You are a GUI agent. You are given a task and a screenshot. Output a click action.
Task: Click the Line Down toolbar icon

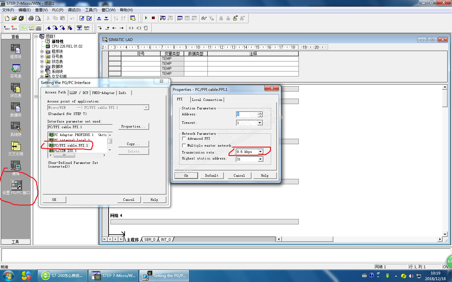click(x=100, y=28)
